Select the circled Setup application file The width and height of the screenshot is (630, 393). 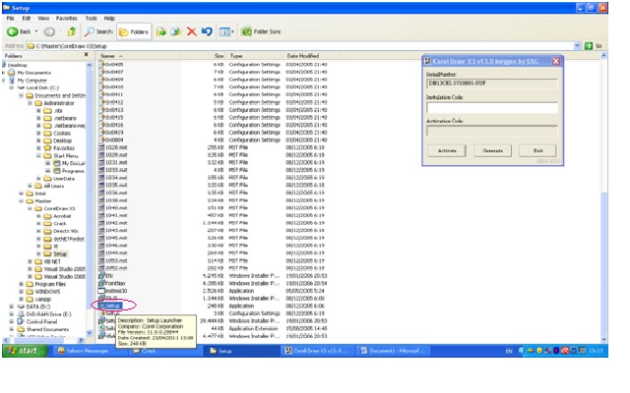point(112,306)
